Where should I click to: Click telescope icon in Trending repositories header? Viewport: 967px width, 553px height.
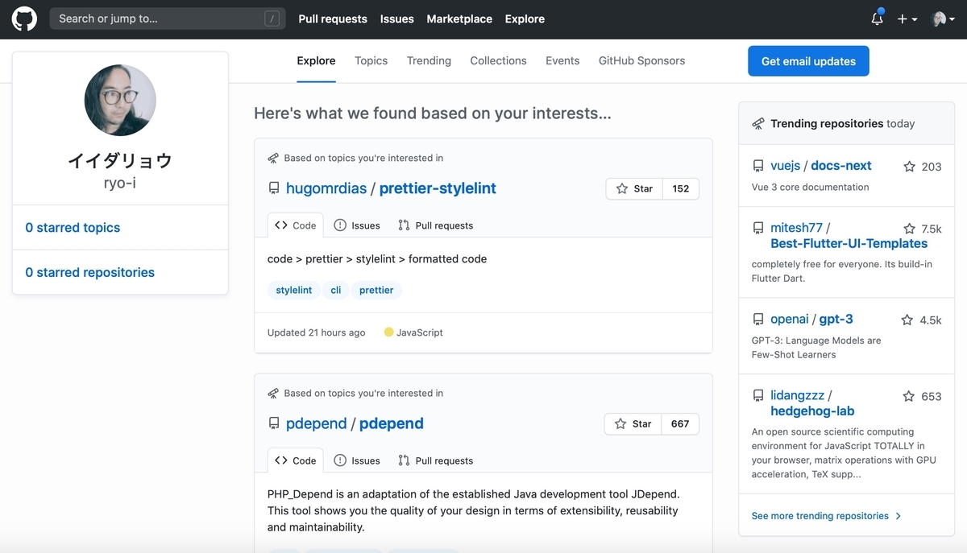(x=758, y=124)
